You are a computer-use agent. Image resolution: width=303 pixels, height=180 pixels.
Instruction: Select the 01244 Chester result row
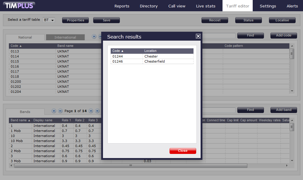152,56
